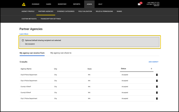Delete the County B Sherif row
The image size is (179, 112).
point(157,92)
